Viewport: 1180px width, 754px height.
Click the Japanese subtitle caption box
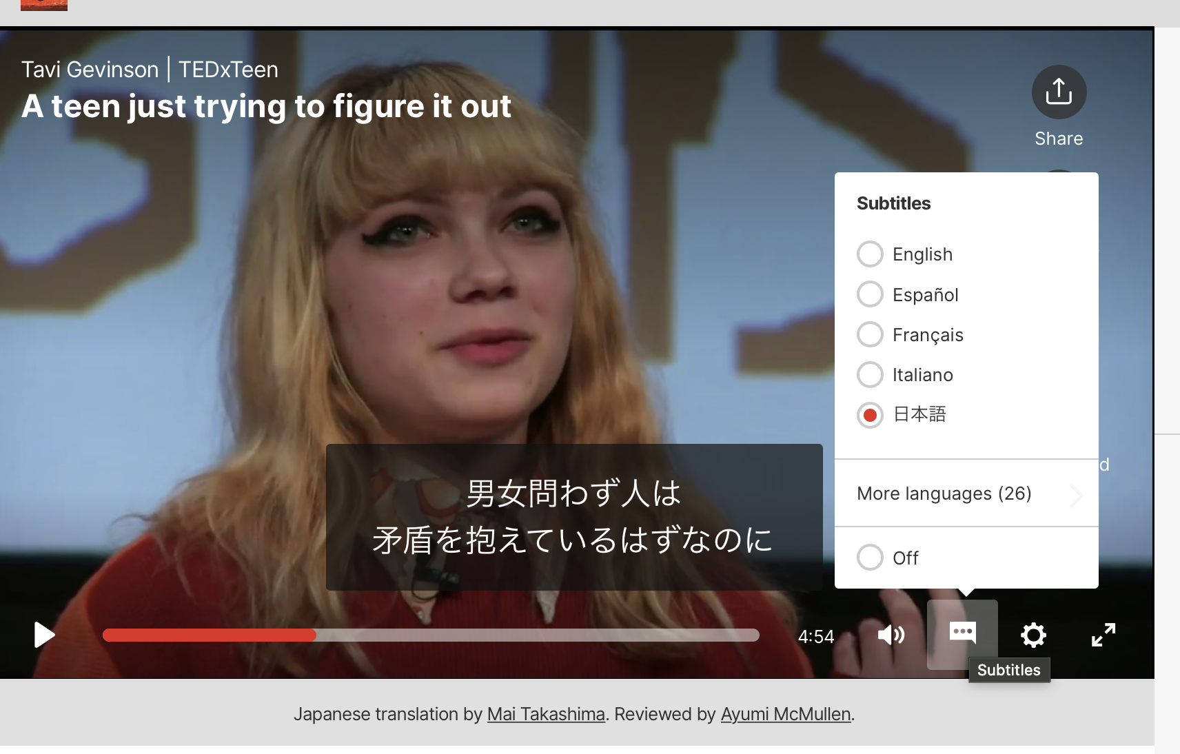pyautogui.click(x=573, y=517)
